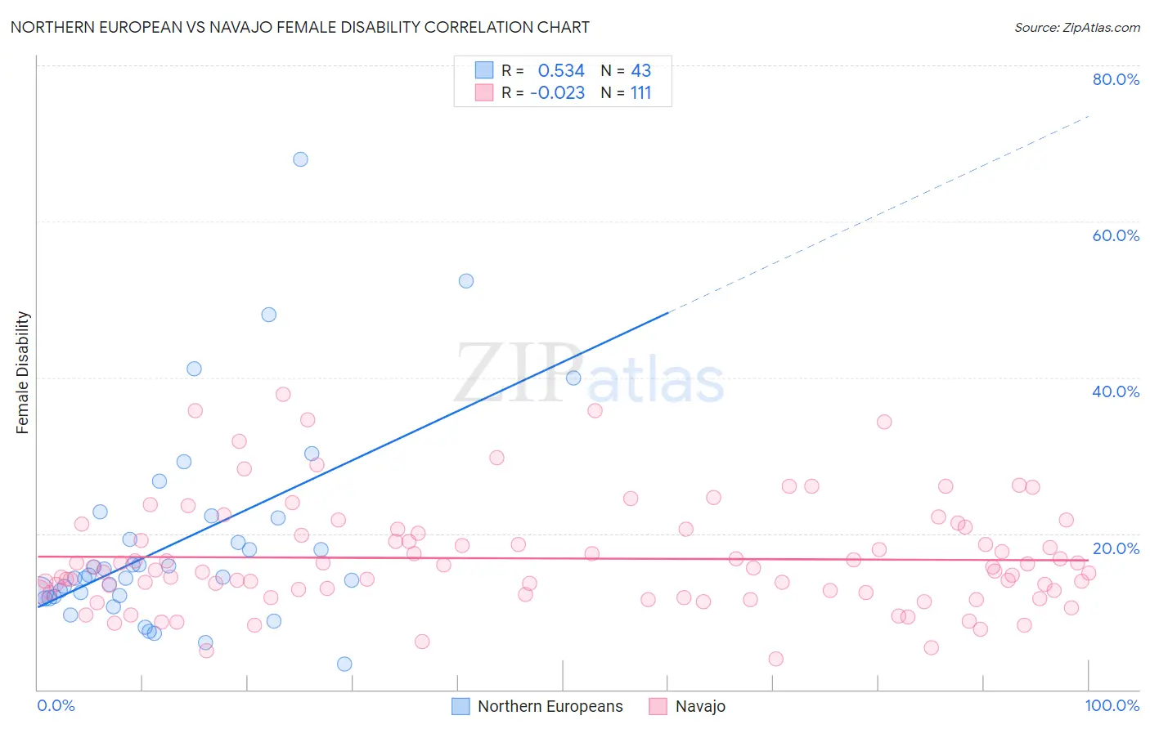
Task: Click the 80.0% y-axis label
Action: [1116, 79]
